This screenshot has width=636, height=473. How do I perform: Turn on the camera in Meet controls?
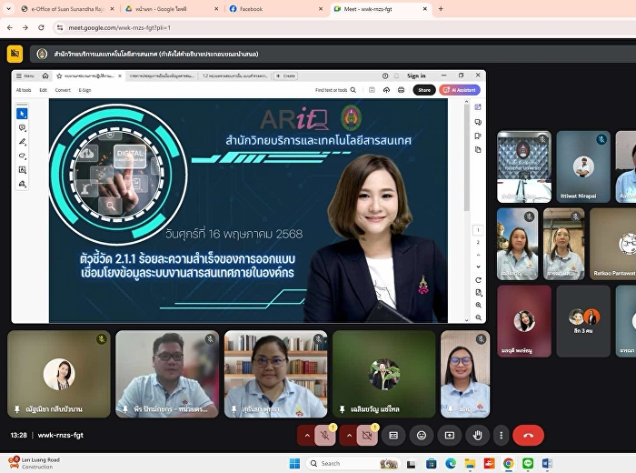(367, 435)
